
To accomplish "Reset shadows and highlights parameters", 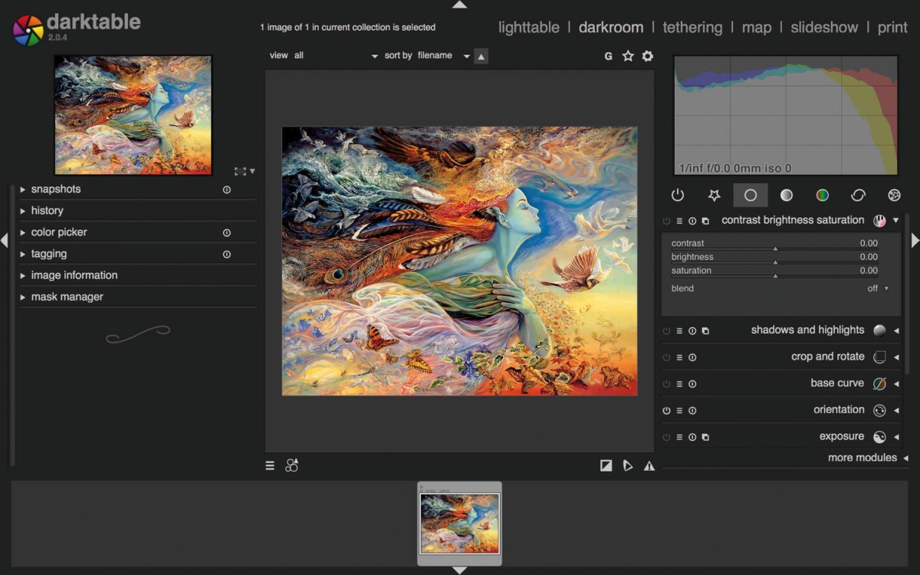I will tap(692, 331).
